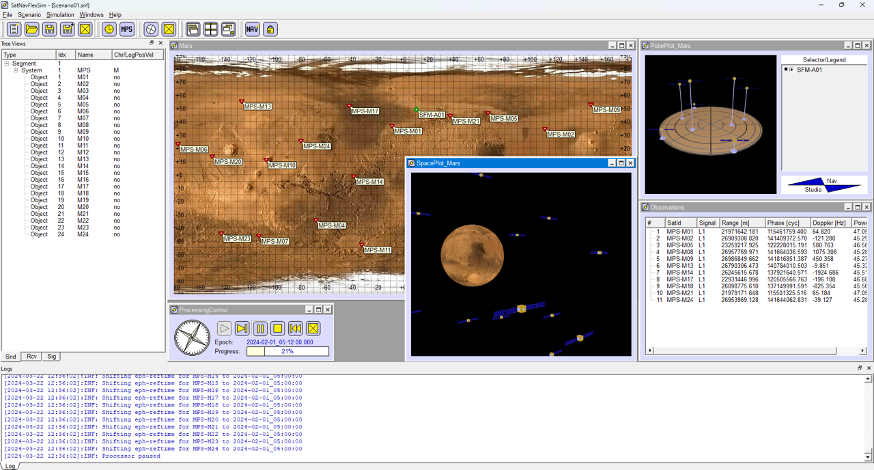The width and height of the screenshot is (874, 470).
Task: Select the SFM-A01 radio button
Action: pos(791,70)
